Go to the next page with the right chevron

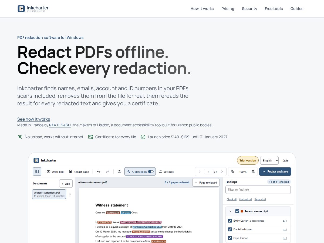[222, 172]
